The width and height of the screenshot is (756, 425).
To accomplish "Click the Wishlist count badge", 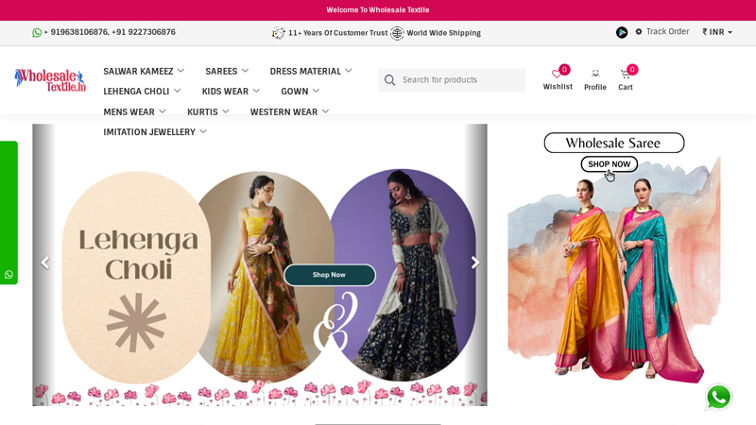I will 564,69.
